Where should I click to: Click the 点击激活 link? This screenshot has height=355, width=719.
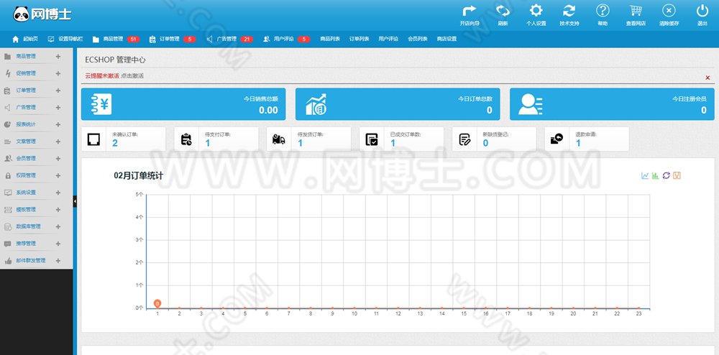tap(132, 76)
